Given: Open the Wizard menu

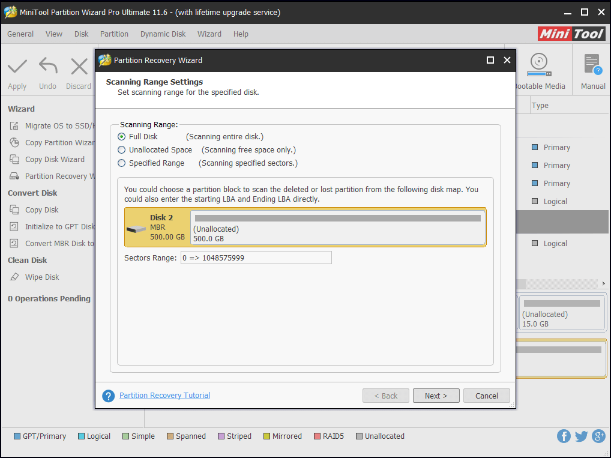Looking at the screenshot, I should pos(209,34).
